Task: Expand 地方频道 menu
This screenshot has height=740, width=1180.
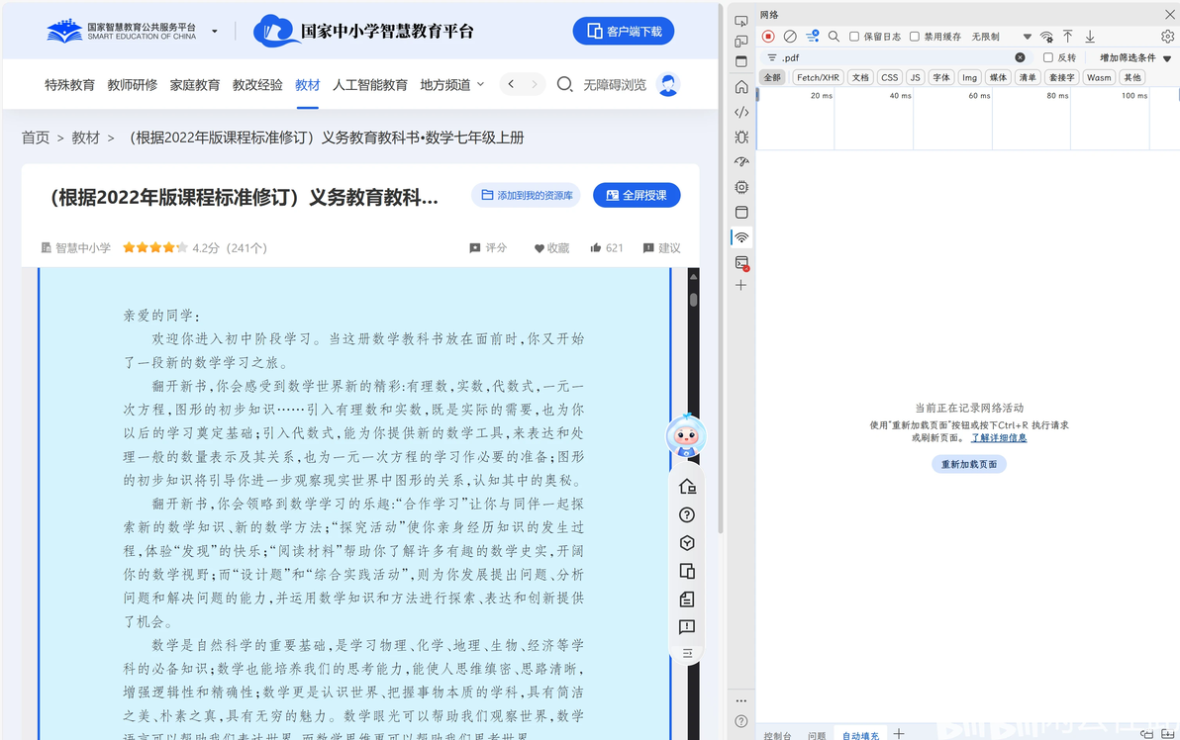Action: coord(452,85)
